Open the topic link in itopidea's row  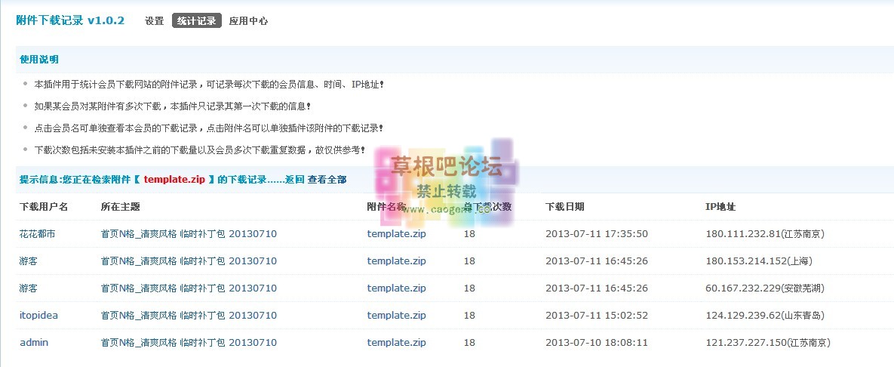[x=189, y=316]
